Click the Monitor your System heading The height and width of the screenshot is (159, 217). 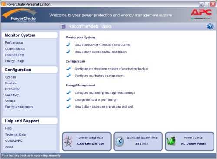[80, 38]
